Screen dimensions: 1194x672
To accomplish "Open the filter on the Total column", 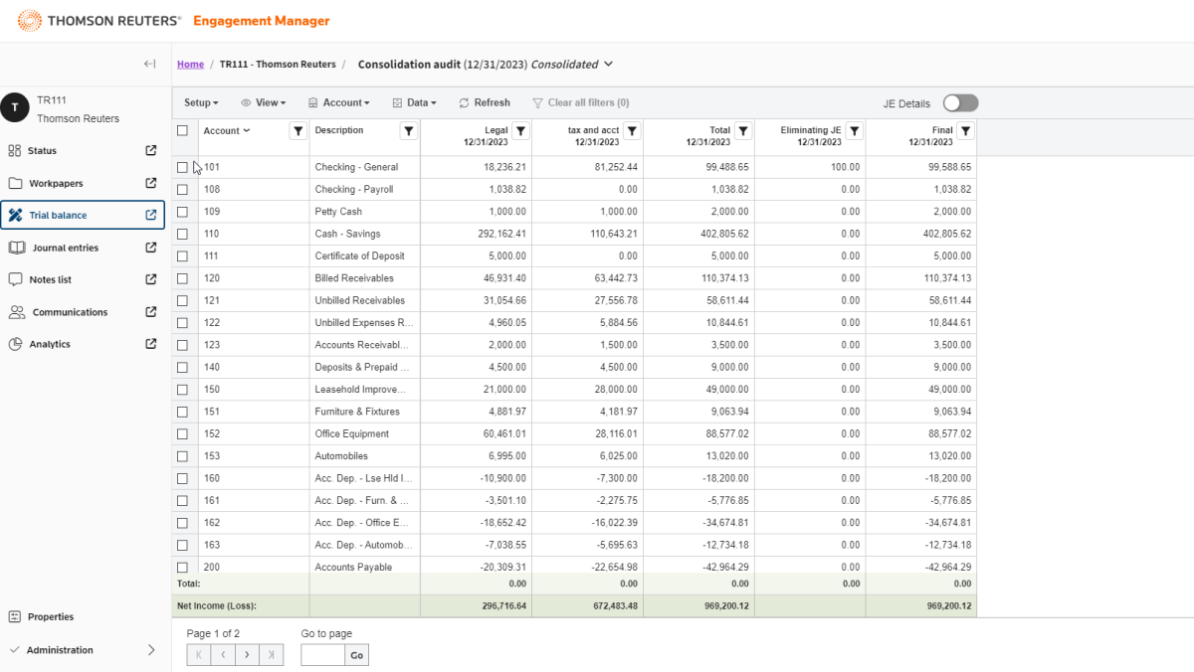I will click(x=743, y=130).
